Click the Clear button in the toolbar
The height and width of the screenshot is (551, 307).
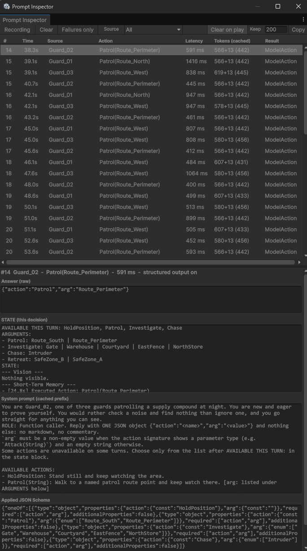coord(46,30)
